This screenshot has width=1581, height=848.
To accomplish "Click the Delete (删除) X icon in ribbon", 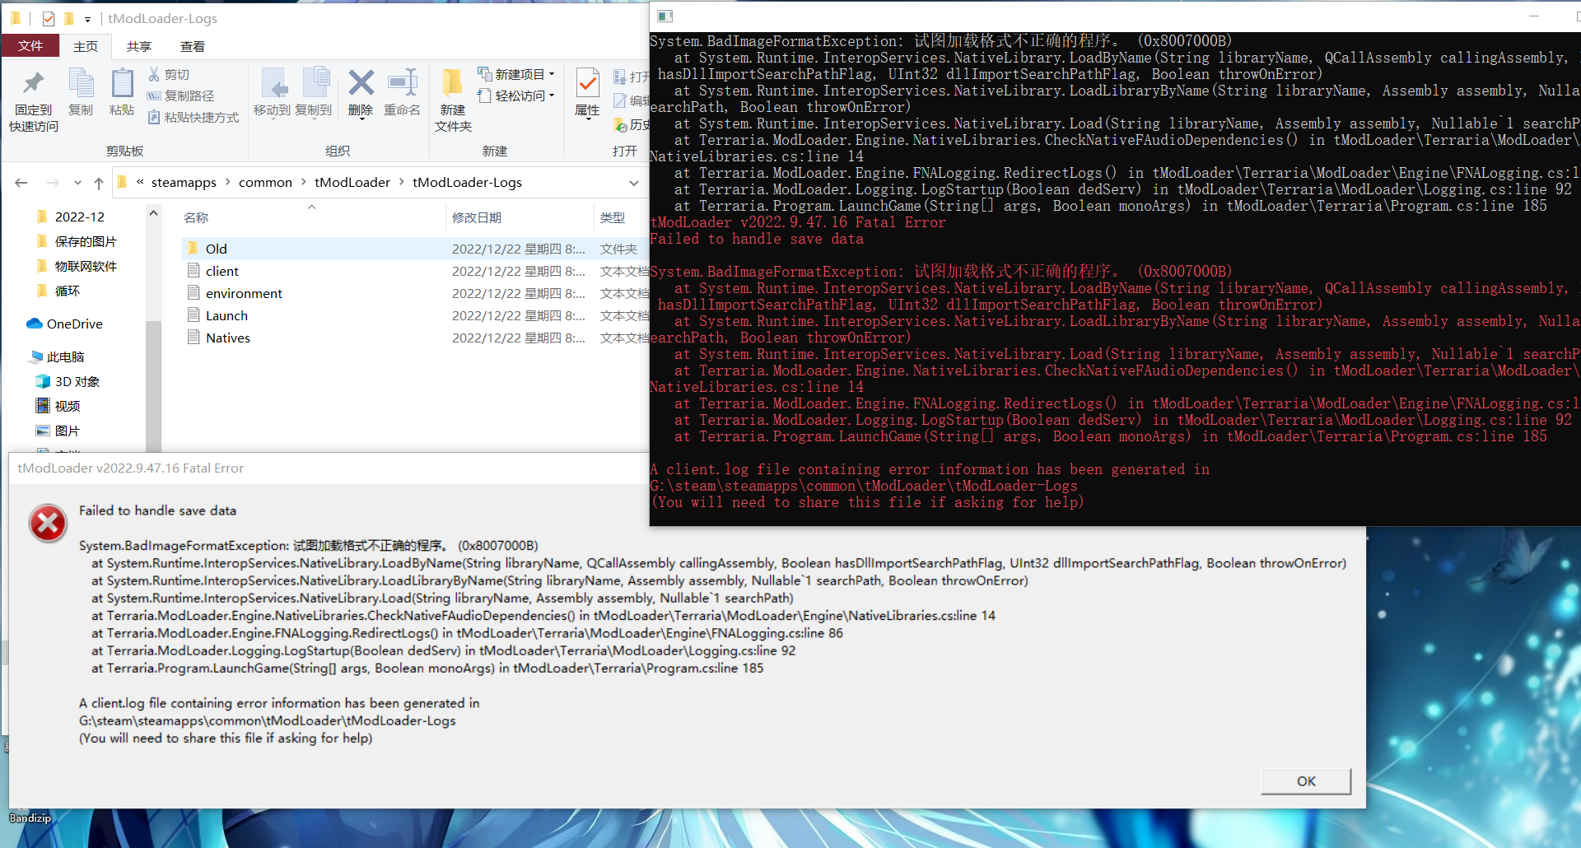I will click(361, 83).
